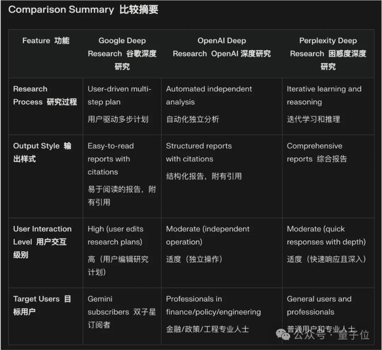Click the '结构化报告，附有引用' text

(204, 176)
